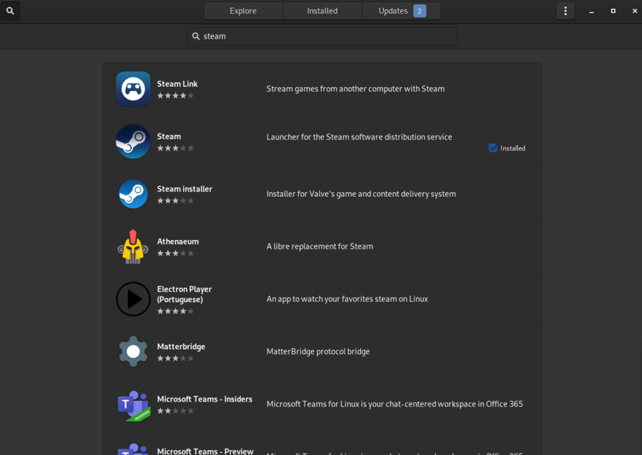
Task: Open the Athenaeum app icon
Action: (x=133, y=246)
